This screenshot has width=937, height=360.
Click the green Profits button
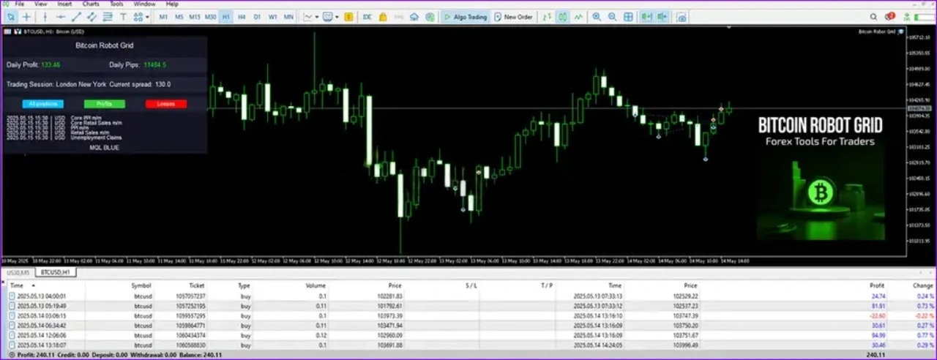[104, 104]
